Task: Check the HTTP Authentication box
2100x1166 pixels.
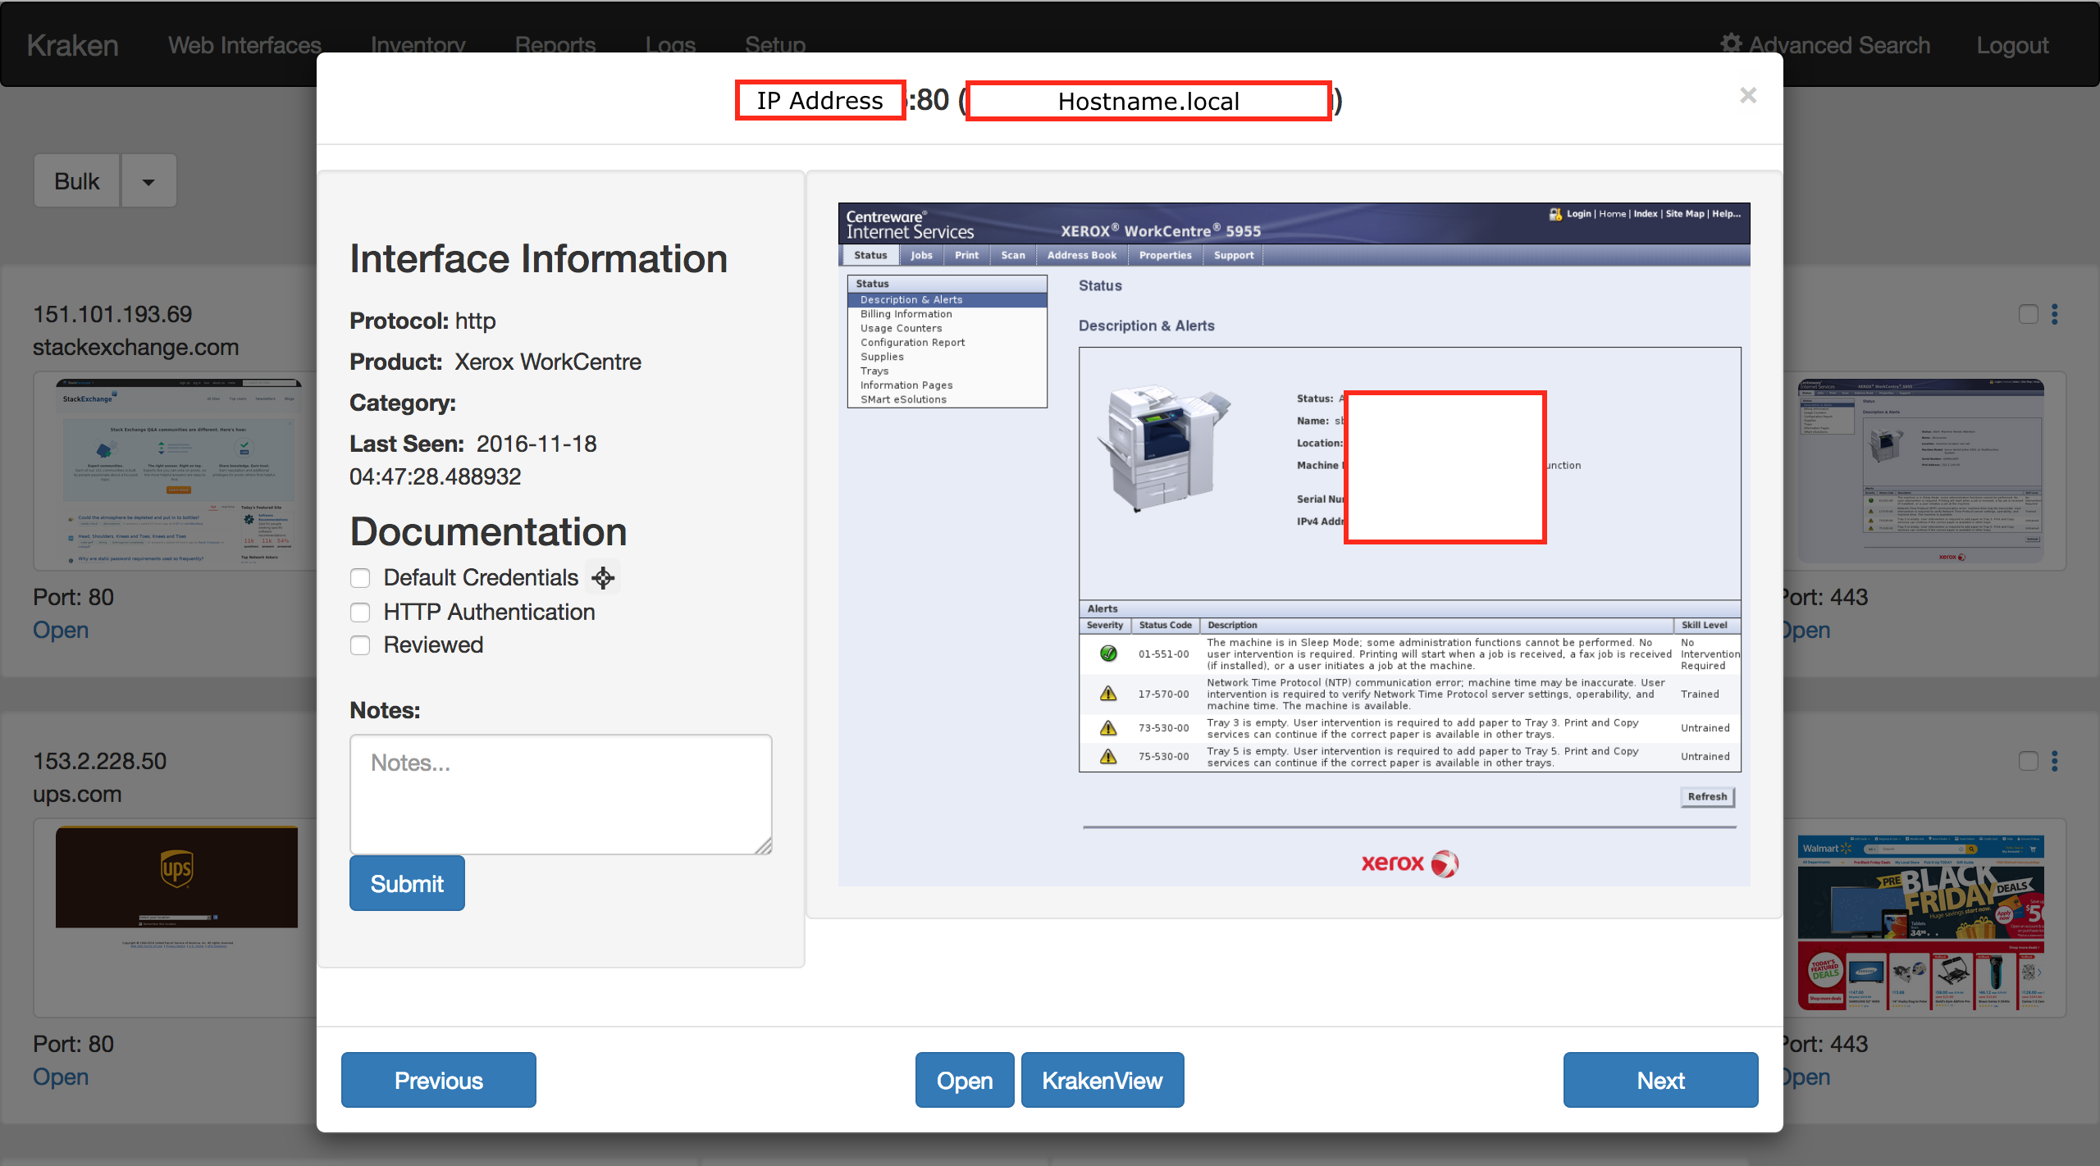Action: pyautogui.click(x=360, y=613)
